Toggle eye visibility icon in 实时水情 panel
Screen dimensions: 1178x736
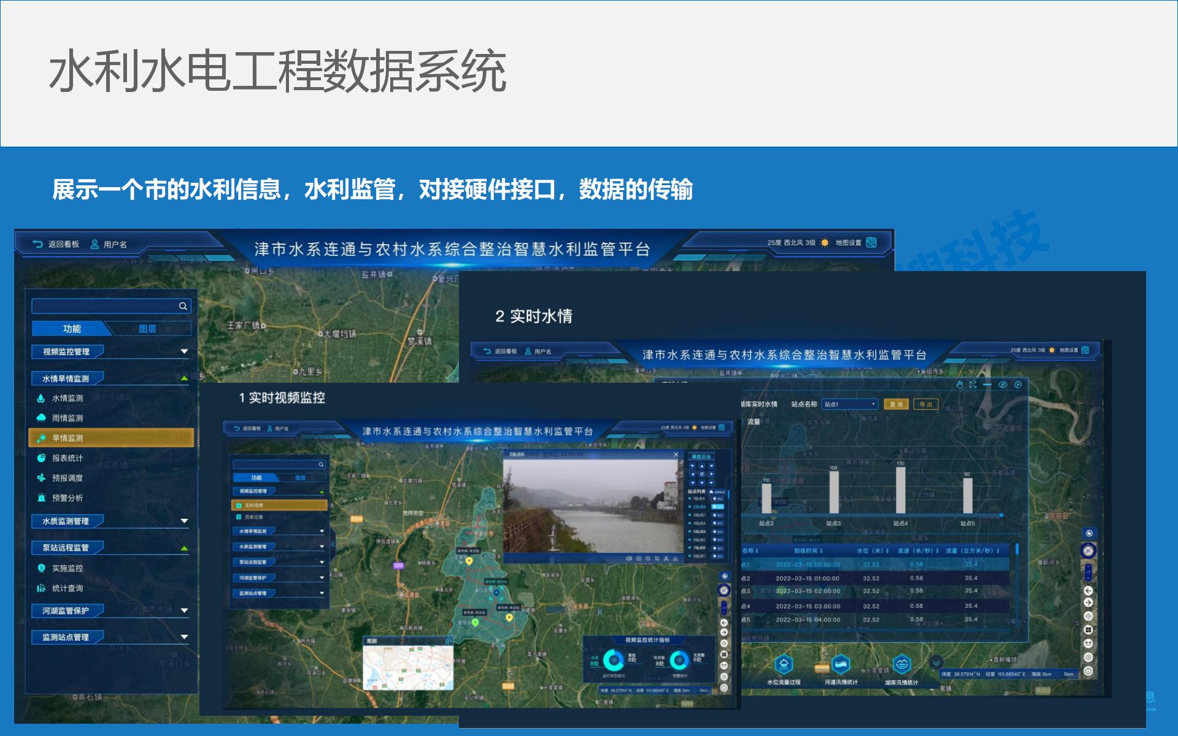[1003, 385]
